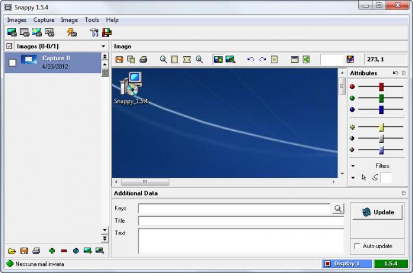This screenshot has width=413, height=273.
Task: Click the last image icon in bottom-left toolbar
Action: (x=100, y=251)
